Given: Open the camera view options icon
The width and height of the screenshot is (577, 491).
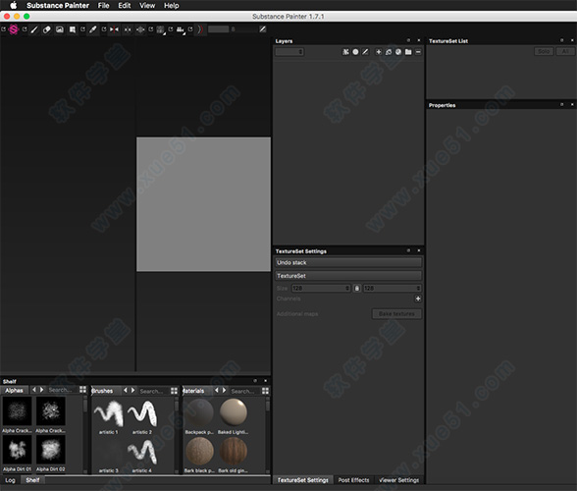Looking at the screenshot, I should coord(181,29).
